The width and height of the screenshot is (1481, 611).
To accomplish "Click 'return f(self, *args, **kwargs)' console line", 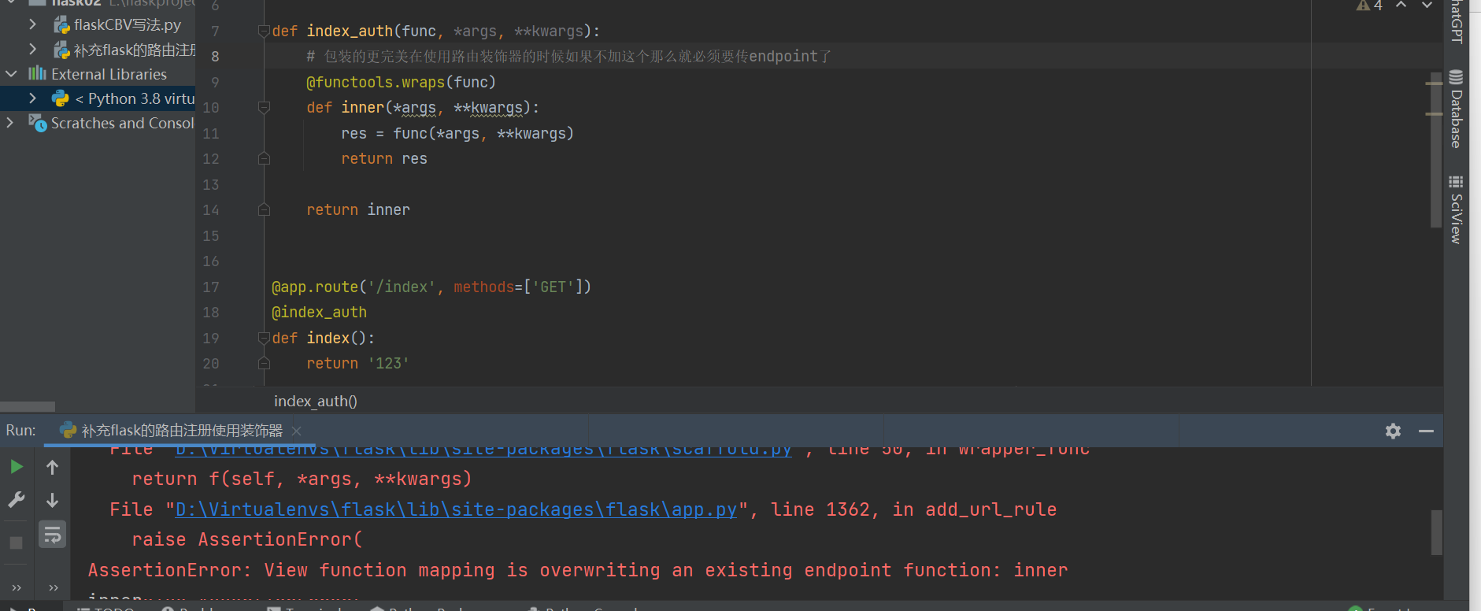I will pos(302,479).
